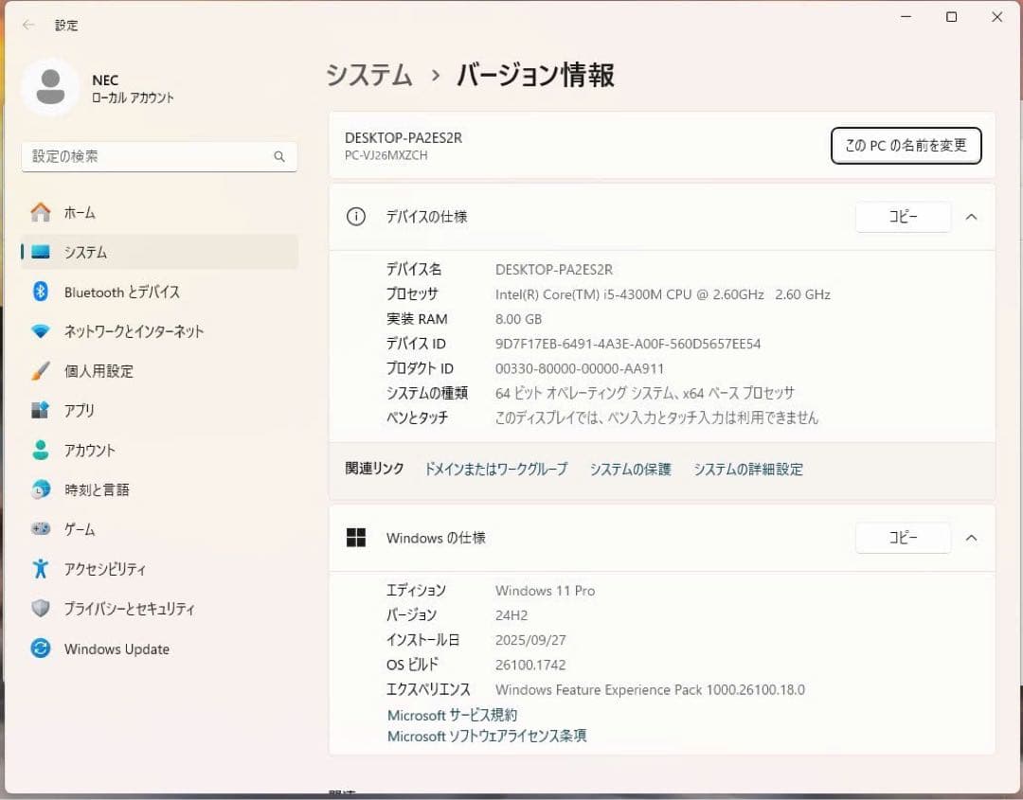The width and height of the screenshot is (1023, 800).
Task: Click the info icon beside デバイスの仕様
Action: [355, 217]
